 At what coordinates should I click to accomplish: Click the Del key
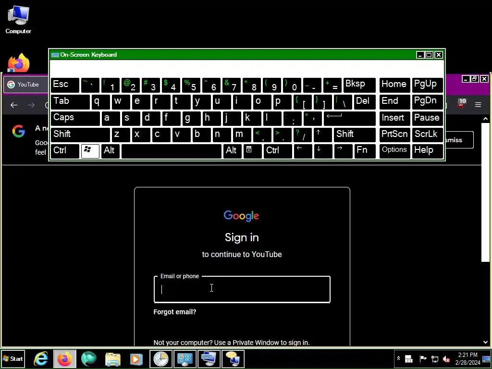point(365,102)
